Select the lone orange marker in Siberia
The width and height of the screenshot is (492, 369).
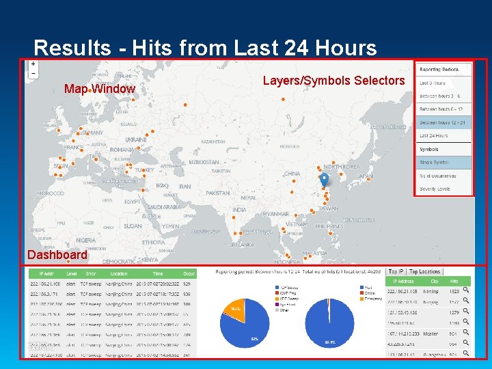283,99
